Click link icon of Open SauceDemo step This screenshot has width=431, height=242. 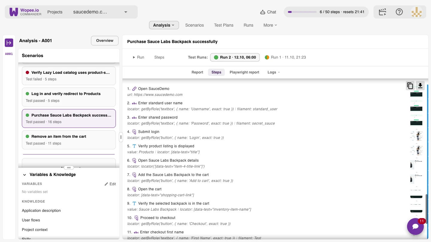coord(134,89)
